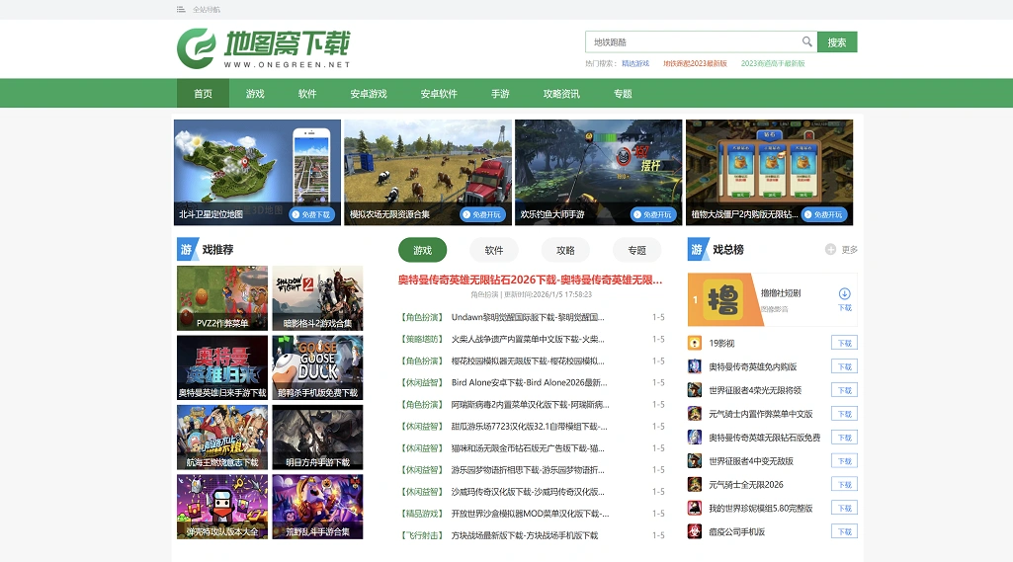This screenshot has width=1013, height=562.
Task: Open the 攻略资讯 nav menu item
Action: click(x=561, y=93)
